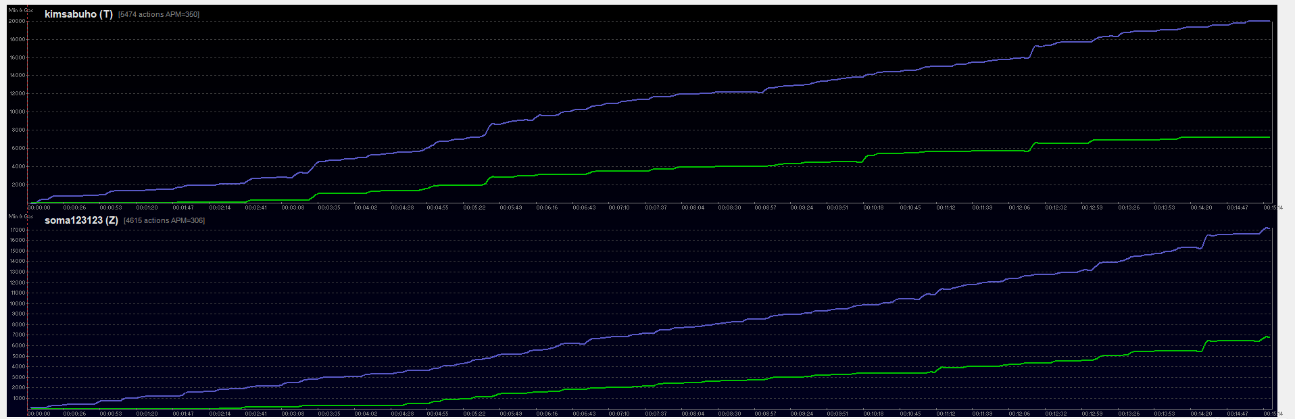Click the "5000" axis value in soma123123's chart
This screenshot has height=419, width=1295.
(18, 355)
